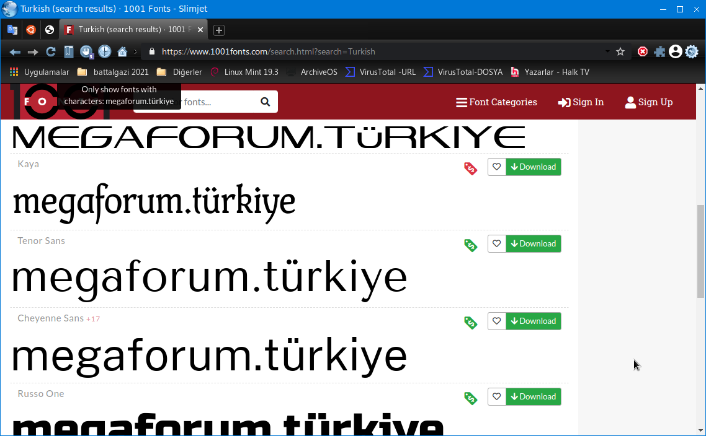Favorite the Kaya font with heart

[497, 167]
